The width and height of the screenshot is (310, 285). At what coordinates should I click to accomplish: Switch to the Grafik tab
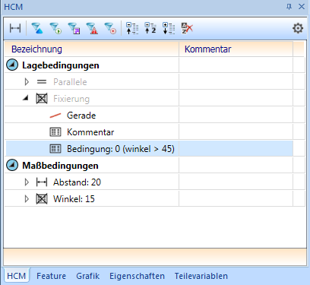(x=87, y=276)
